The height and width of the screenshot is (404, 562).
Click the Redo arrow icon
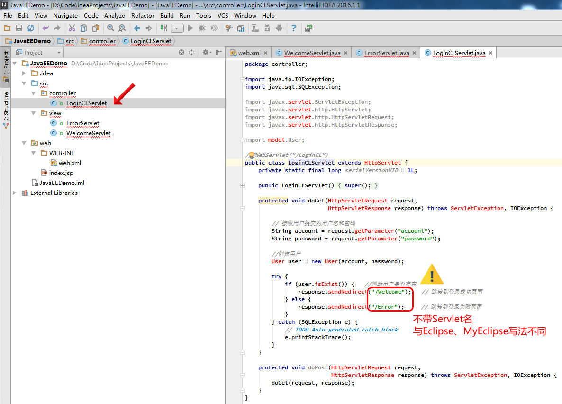tap(57, 28)
